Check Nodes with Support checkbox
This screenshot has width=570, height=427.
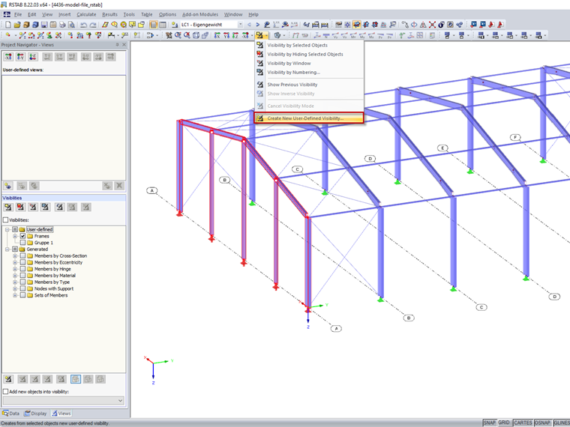[23, 288]
